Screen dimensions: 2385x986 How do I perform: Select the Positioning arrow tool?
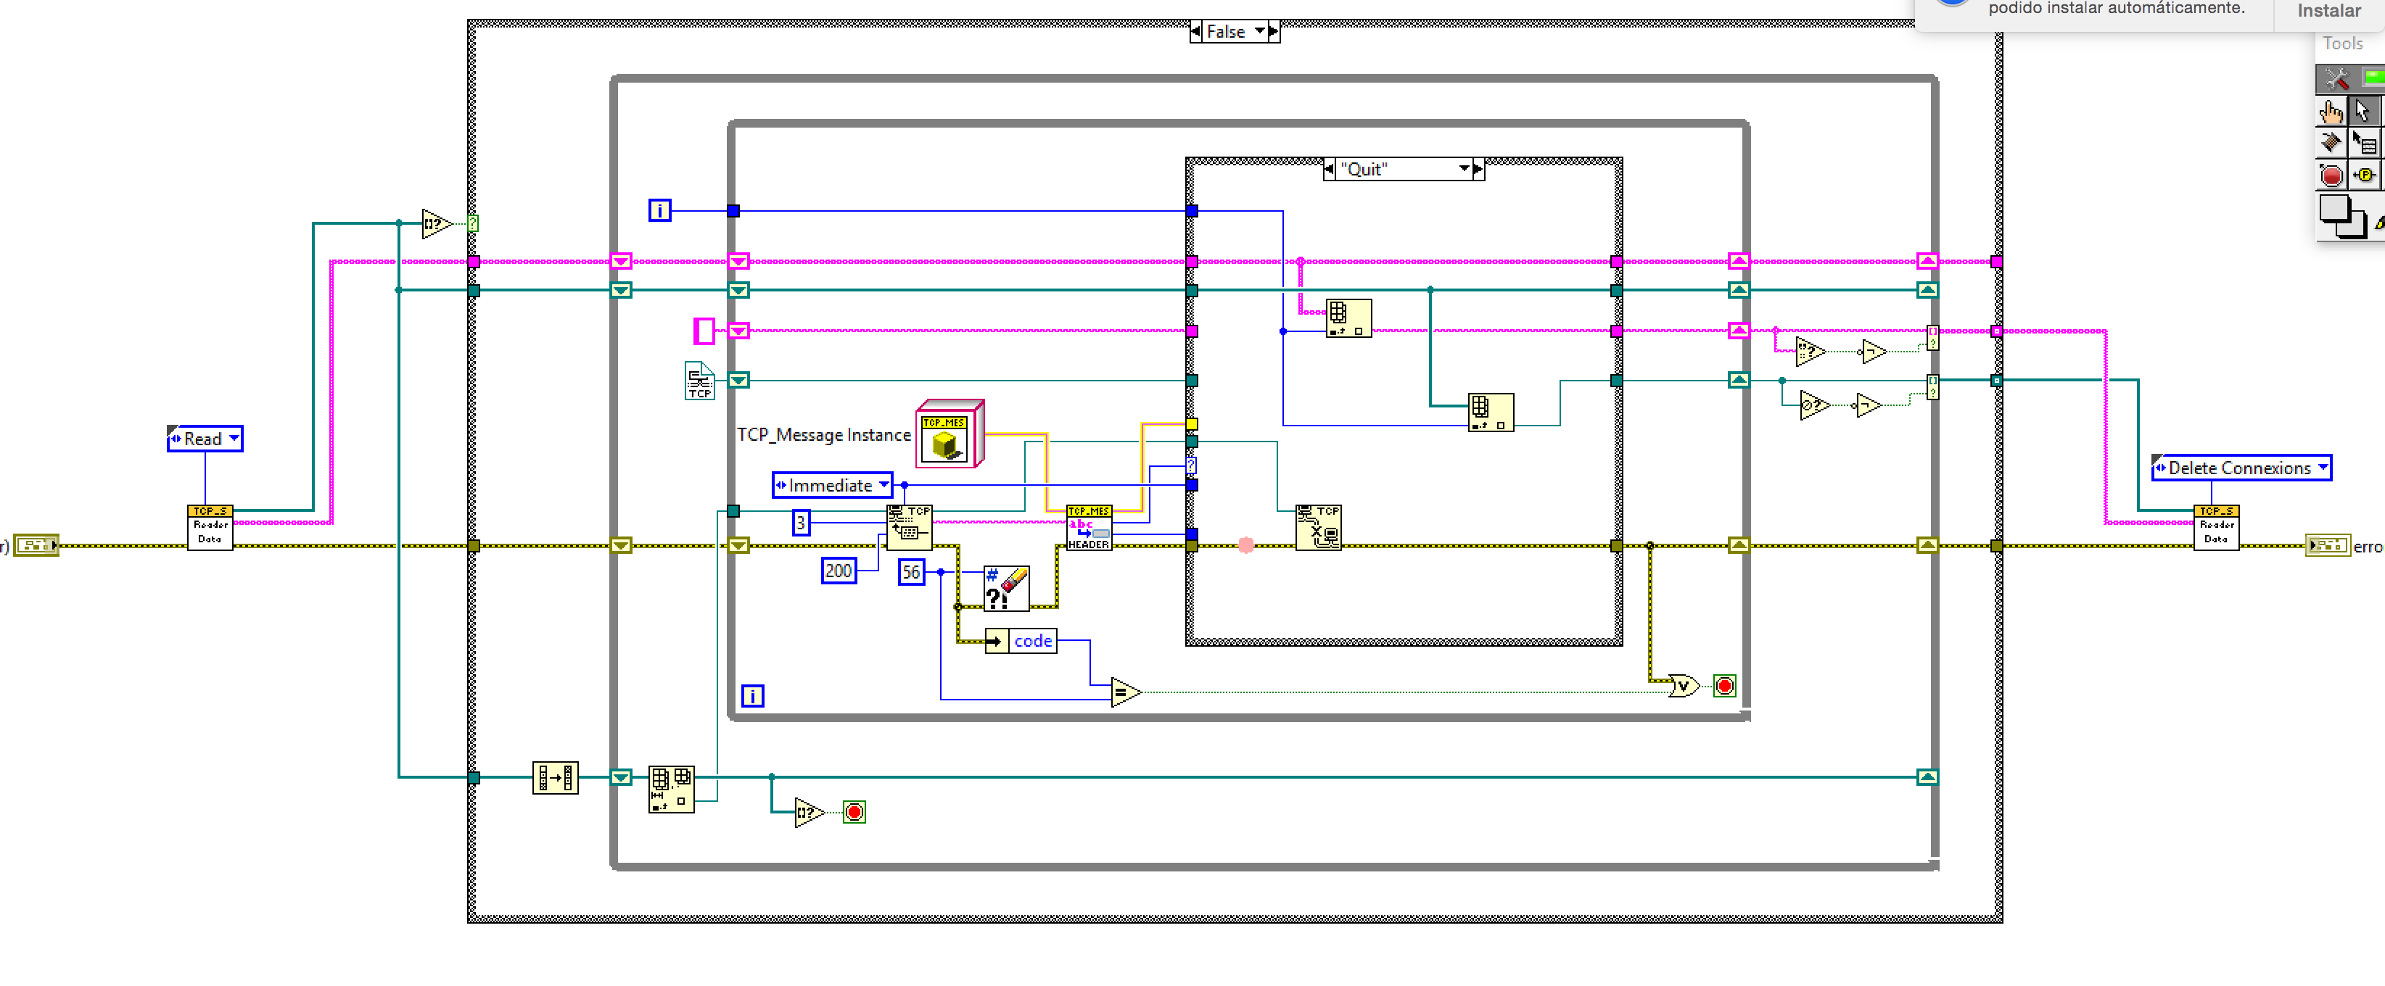point(2364,112)
